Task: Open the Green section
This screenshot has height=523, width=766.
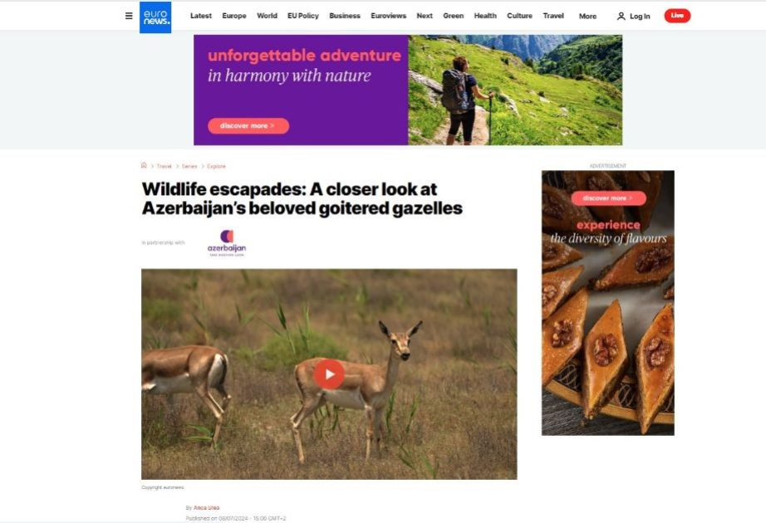Action: click(x=454, y=16)
